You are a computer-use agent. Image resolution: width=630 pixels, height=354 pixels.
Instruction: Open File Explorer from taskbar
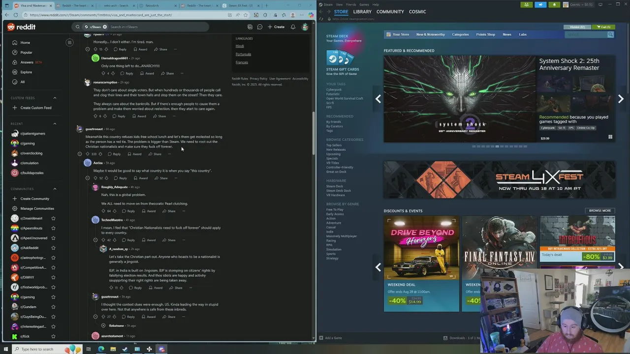click(113, 349)
